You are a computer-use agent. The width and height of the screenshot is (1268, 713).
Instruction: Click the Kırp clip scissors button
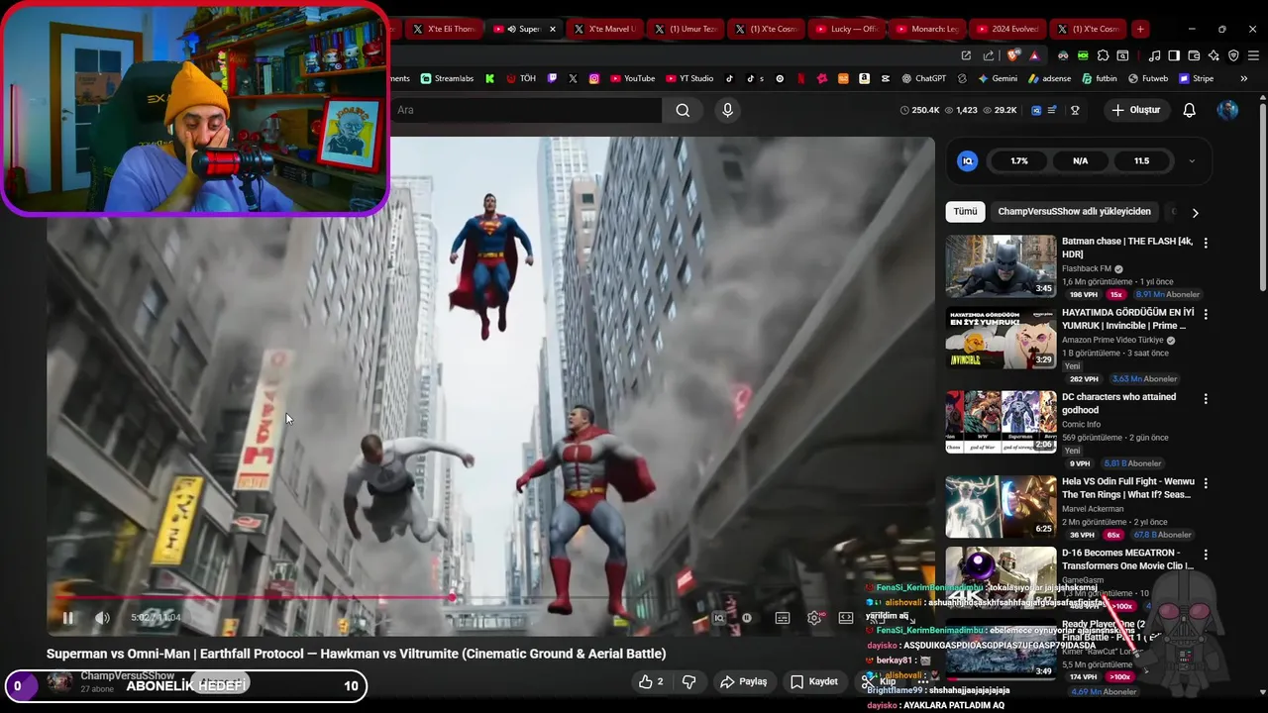point(879,681)
